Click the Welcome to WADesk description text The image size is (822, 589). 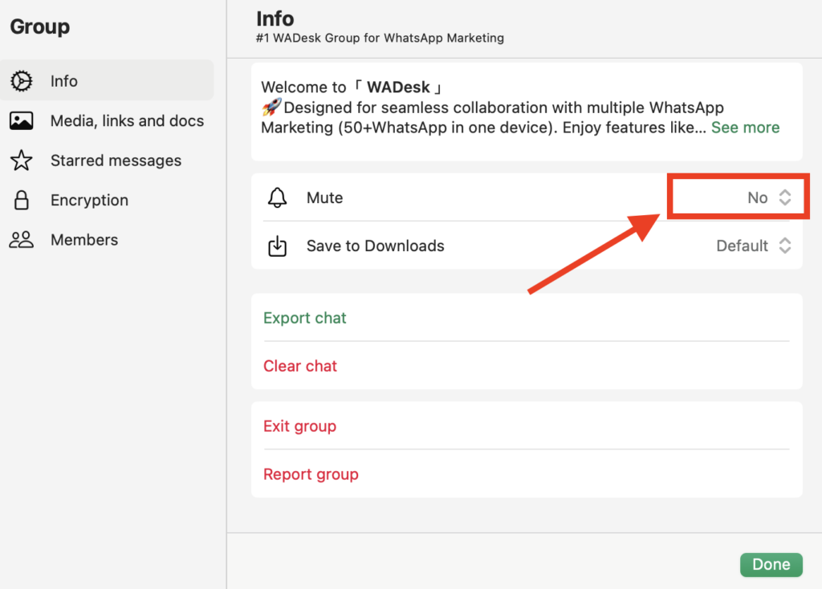pyautogui.click(x=520, y=108)
